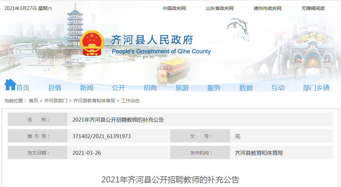This screenshot has height=187, width=341.
Task: Click the blue home icon
Action: coord(10,85)
